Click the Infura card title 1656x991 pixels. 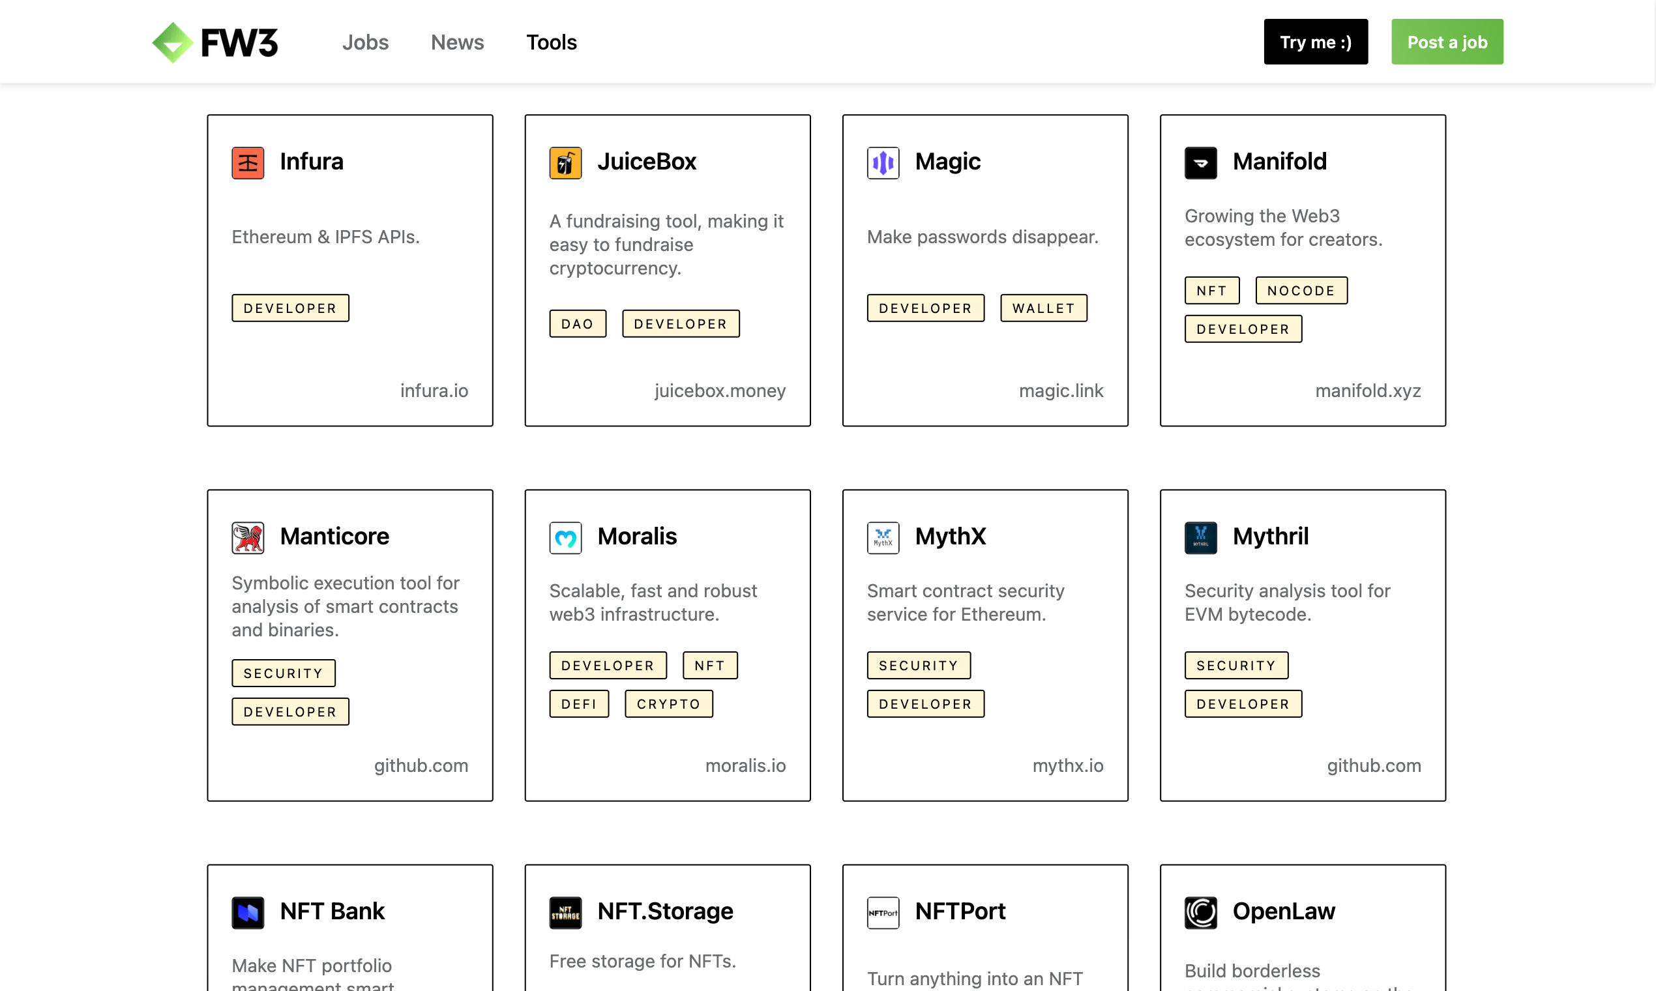pos(312,162)
